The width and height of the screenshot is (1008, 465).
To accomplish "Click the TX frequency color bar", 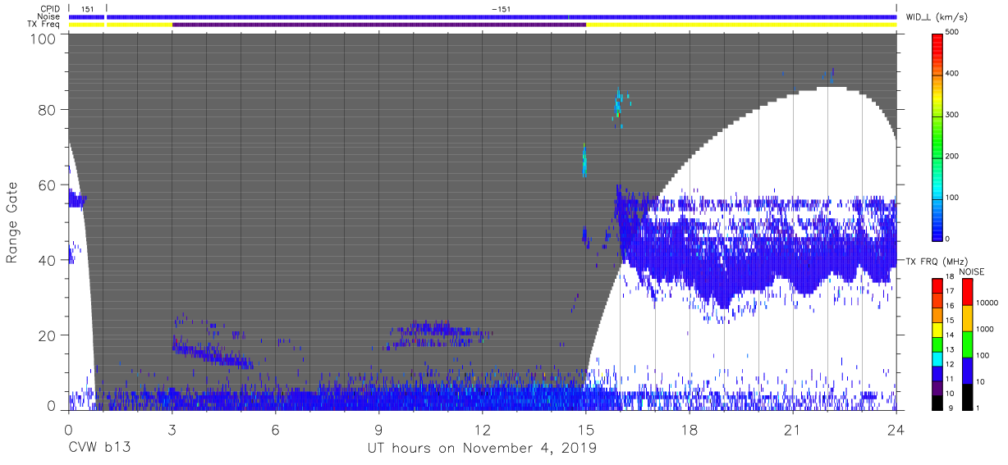I will pos(938,344).
